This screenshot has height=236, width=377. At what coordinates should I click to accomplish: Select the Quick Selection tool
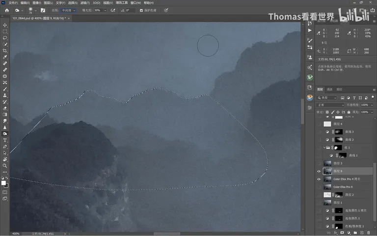point(5,44)
